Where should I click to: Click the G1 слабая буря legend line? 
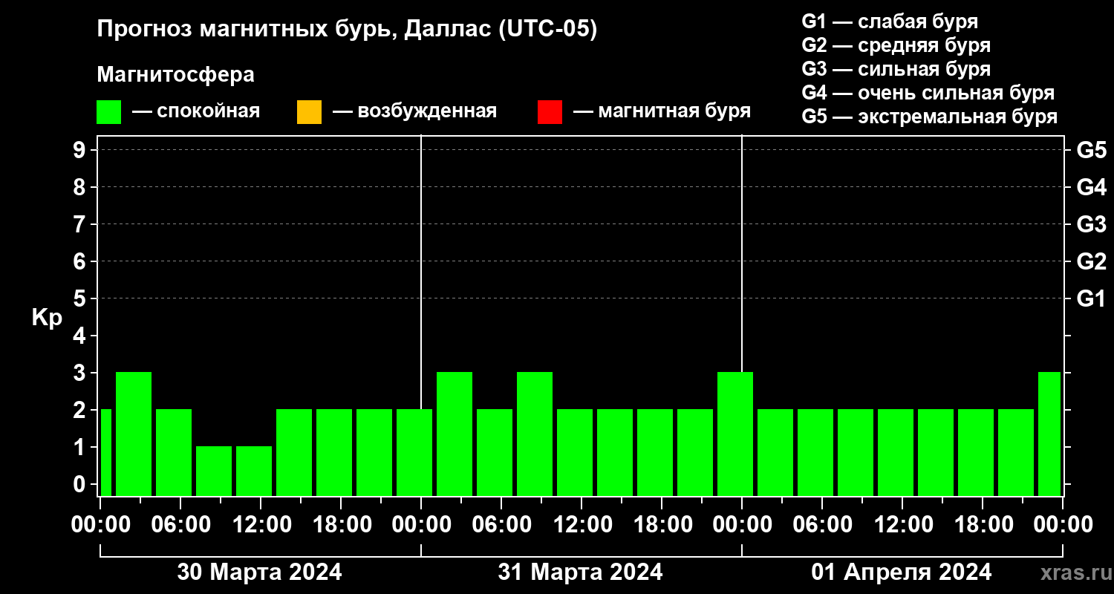click(890, 22)
